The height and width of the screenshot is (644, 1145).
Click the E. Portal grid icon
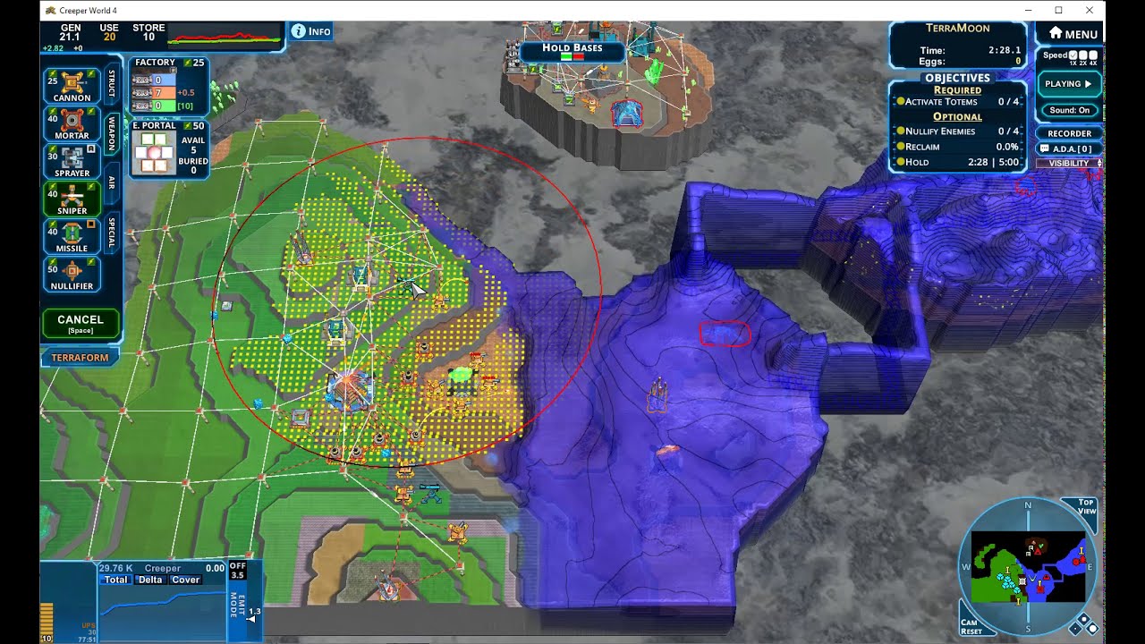(154, 152)
